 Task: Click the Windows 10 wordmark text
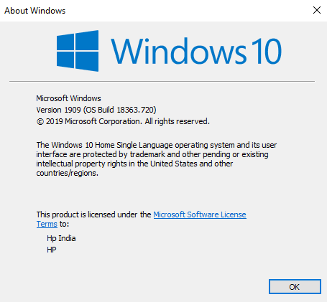click(196, 51)
